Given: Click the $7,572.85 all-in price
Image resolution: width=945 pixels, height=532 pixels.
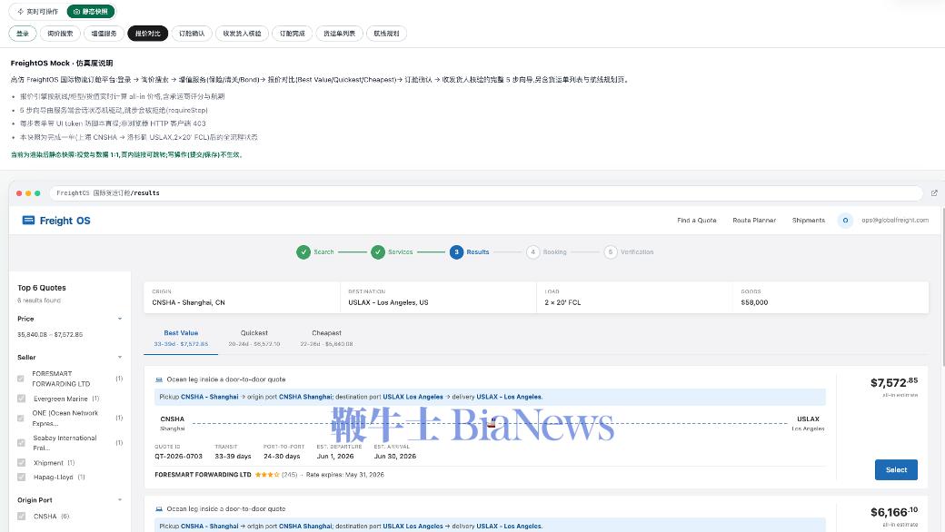Looking at the screenshot, I should coord(894,382).
